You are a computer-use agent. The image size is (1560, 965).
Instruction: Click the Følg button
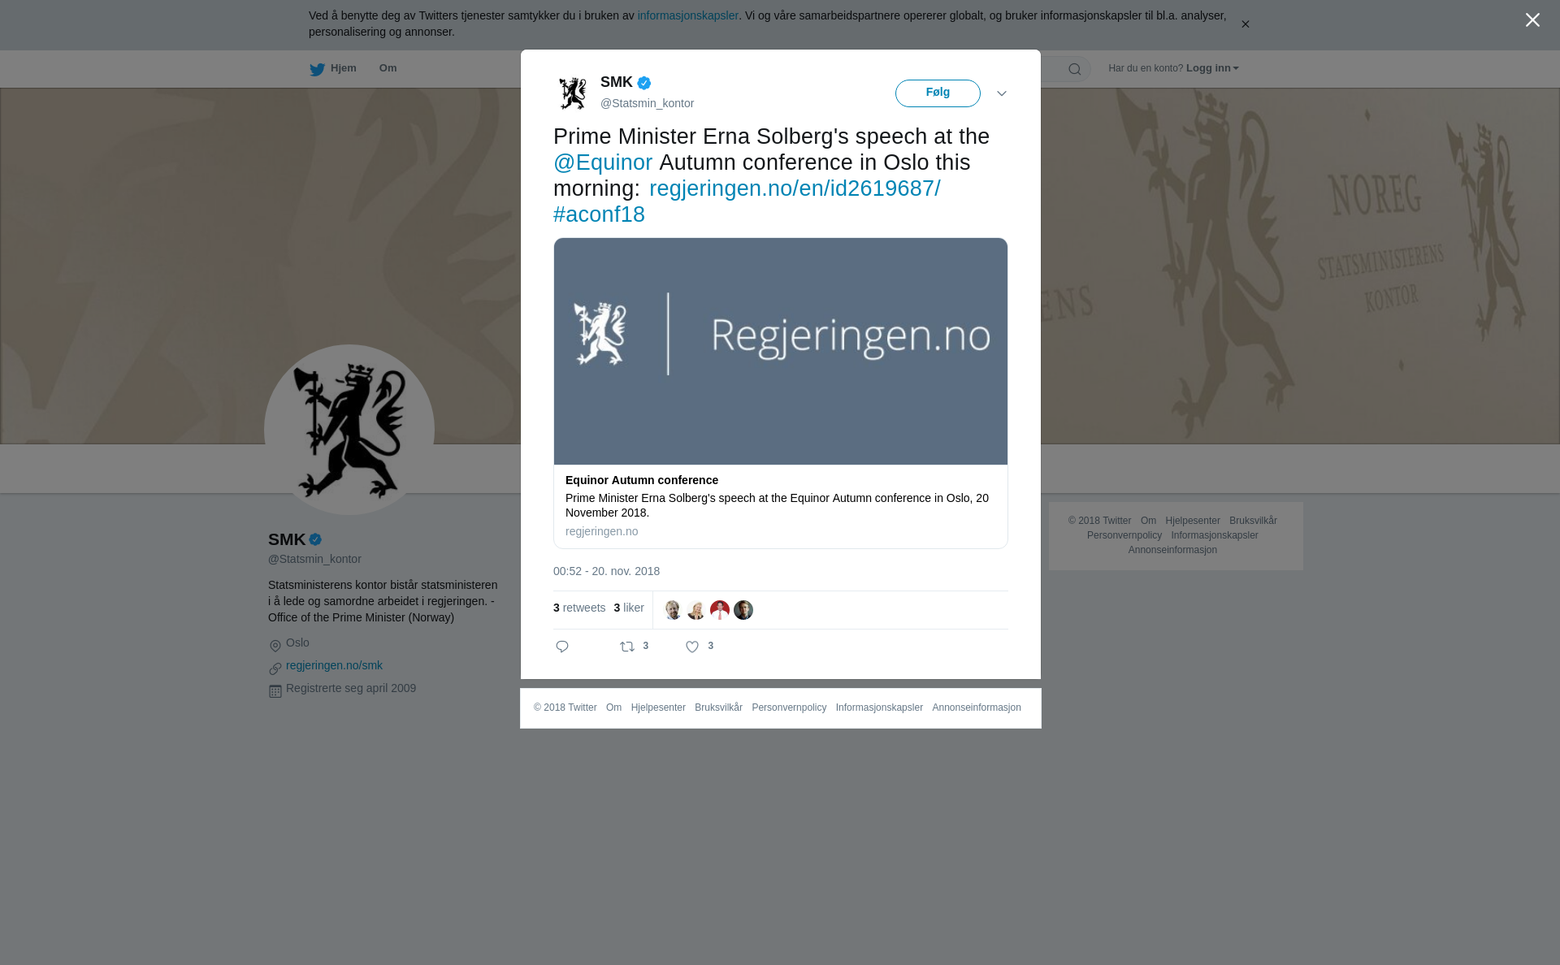pos(938,93)
